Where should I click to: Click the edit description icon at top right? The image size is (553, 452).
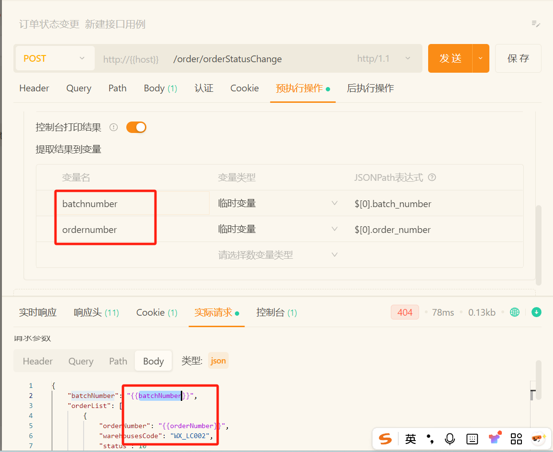coord(536,23)
